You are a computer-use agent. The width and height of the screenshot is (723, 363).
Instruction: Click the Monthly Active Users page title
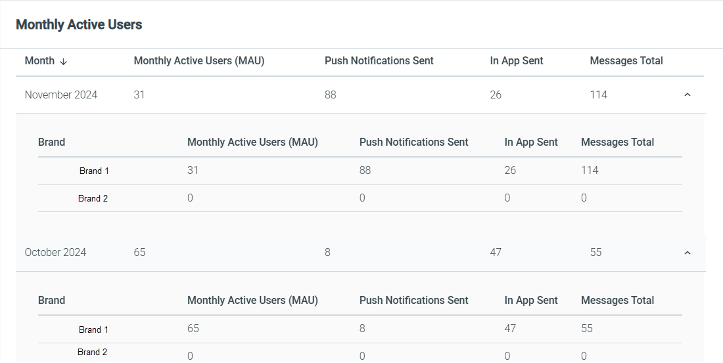click(x=79, y=25)
